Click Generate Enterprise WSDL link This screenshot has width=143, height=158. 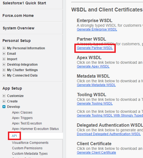pyautogui.click(x=97, y=29)
